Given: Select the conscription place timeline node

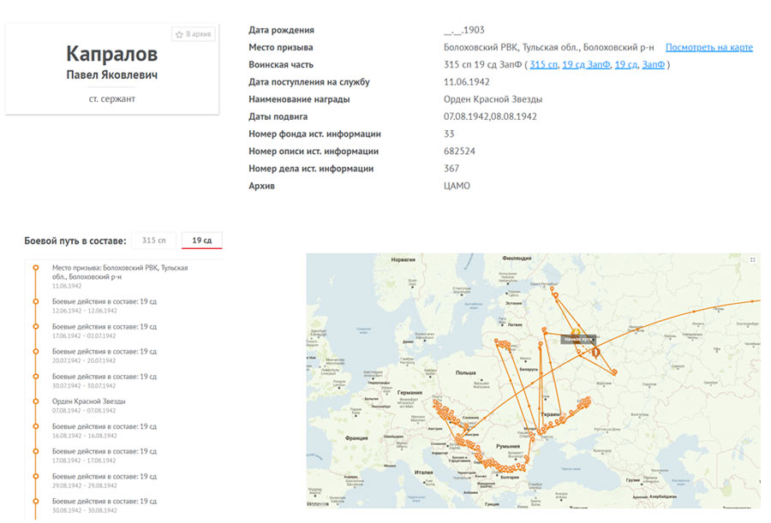Looking at the screenshot, I should pos(35,268).
